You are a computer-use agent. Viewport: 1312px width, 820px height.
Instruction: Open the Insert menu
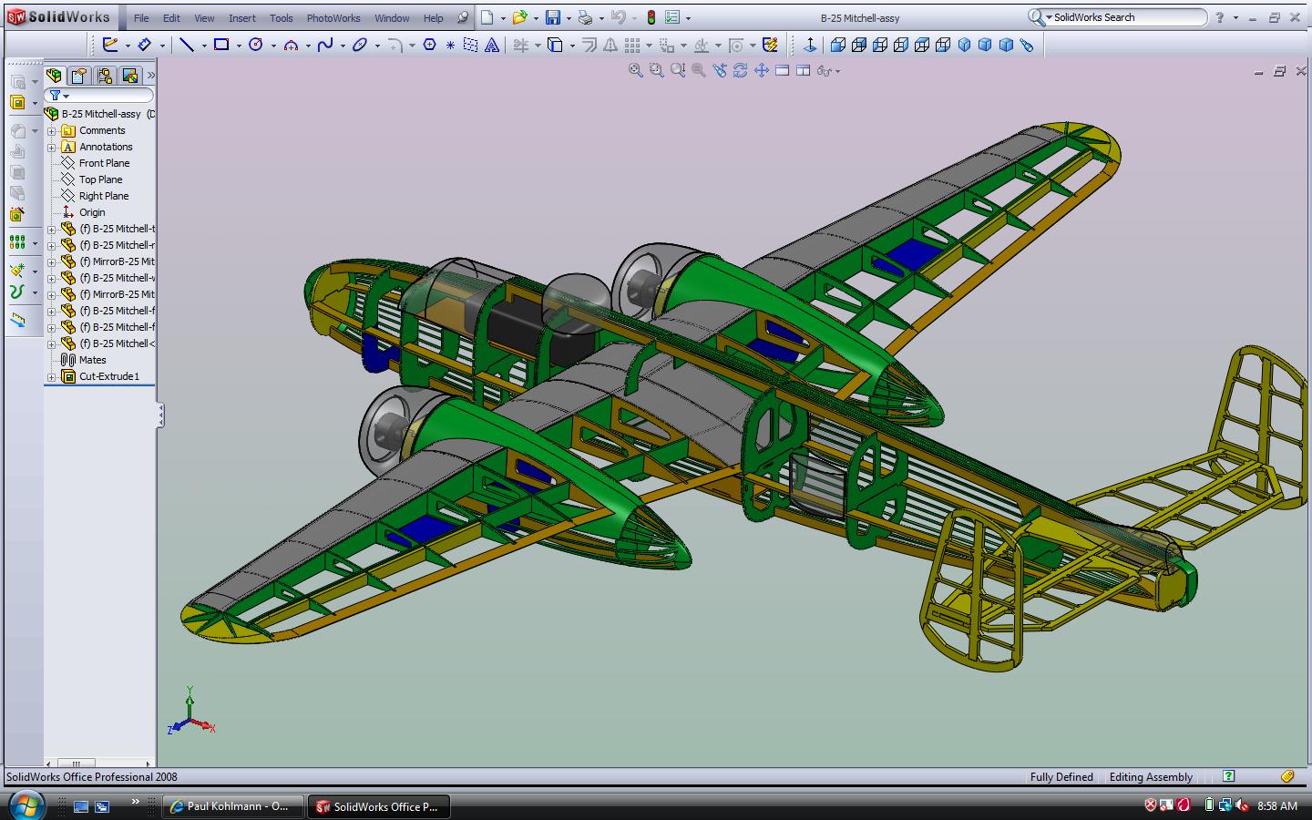point(241,17)
